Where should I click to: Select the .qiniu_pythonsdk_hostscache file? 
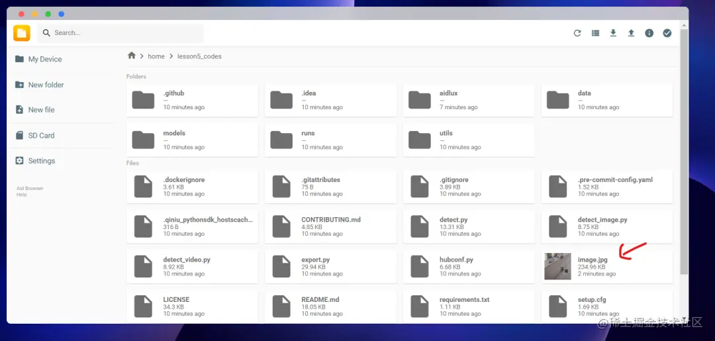coord(192,226)
